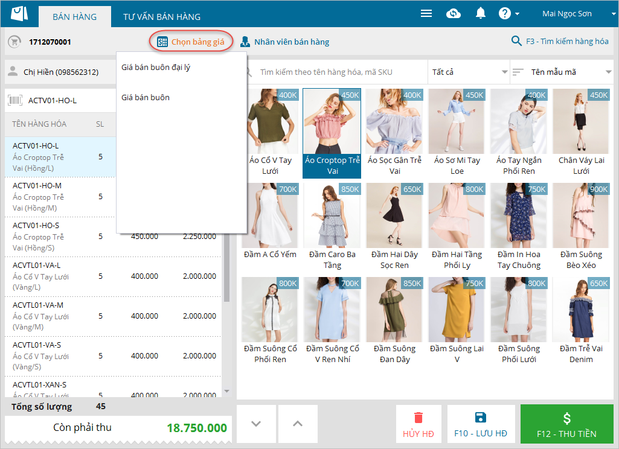This screenshot has height=449, width=619.
Task: Switch to the Bán hàng tab
Action: click(75, 16)
